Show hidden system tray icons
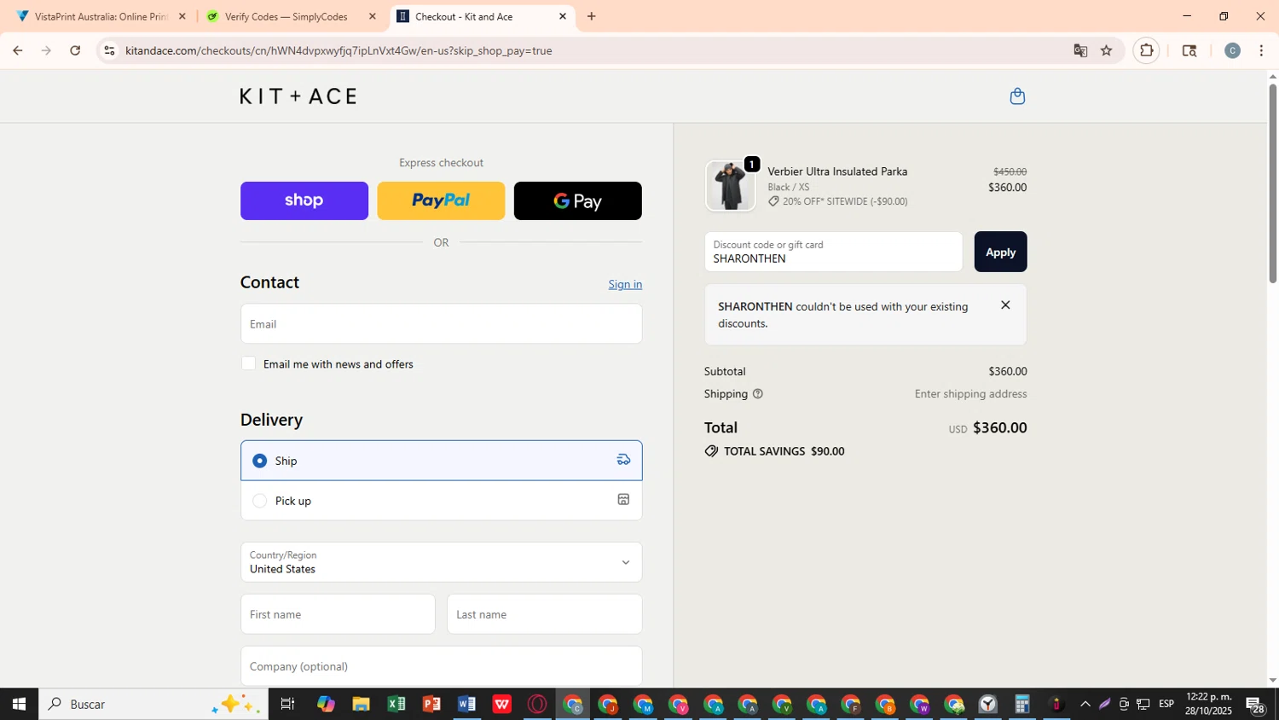Screen dimensions: 1279x720 coord(1085,704)
